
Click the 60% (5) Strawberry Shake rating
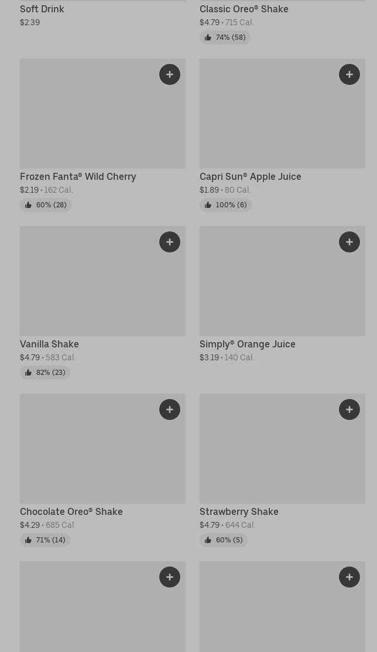pos(224,540)
